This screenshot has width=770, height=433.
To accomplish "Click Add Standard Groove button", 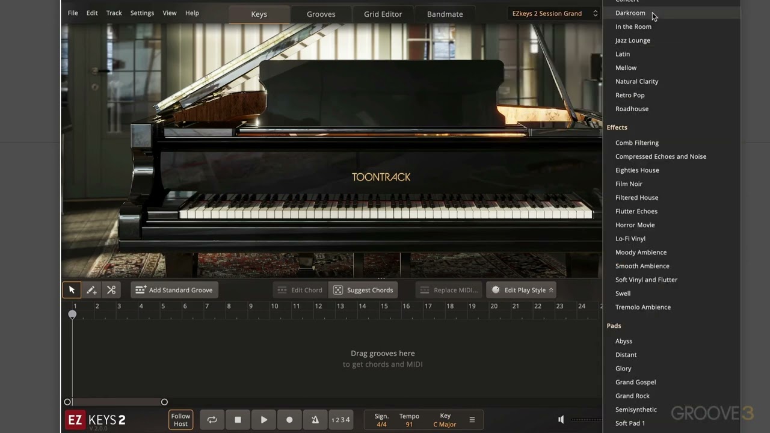I will [174, 290].
